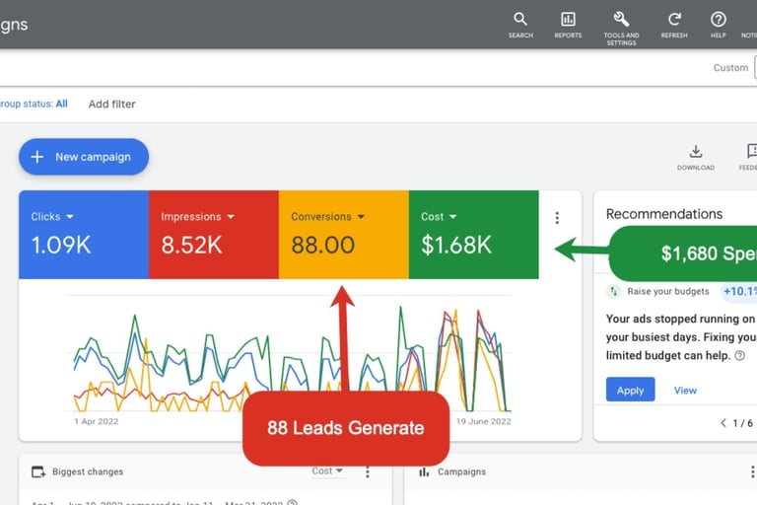Open Cost dropdown in Biggest changes
This screenshot has height=505, width=757.
coord(327,470)
